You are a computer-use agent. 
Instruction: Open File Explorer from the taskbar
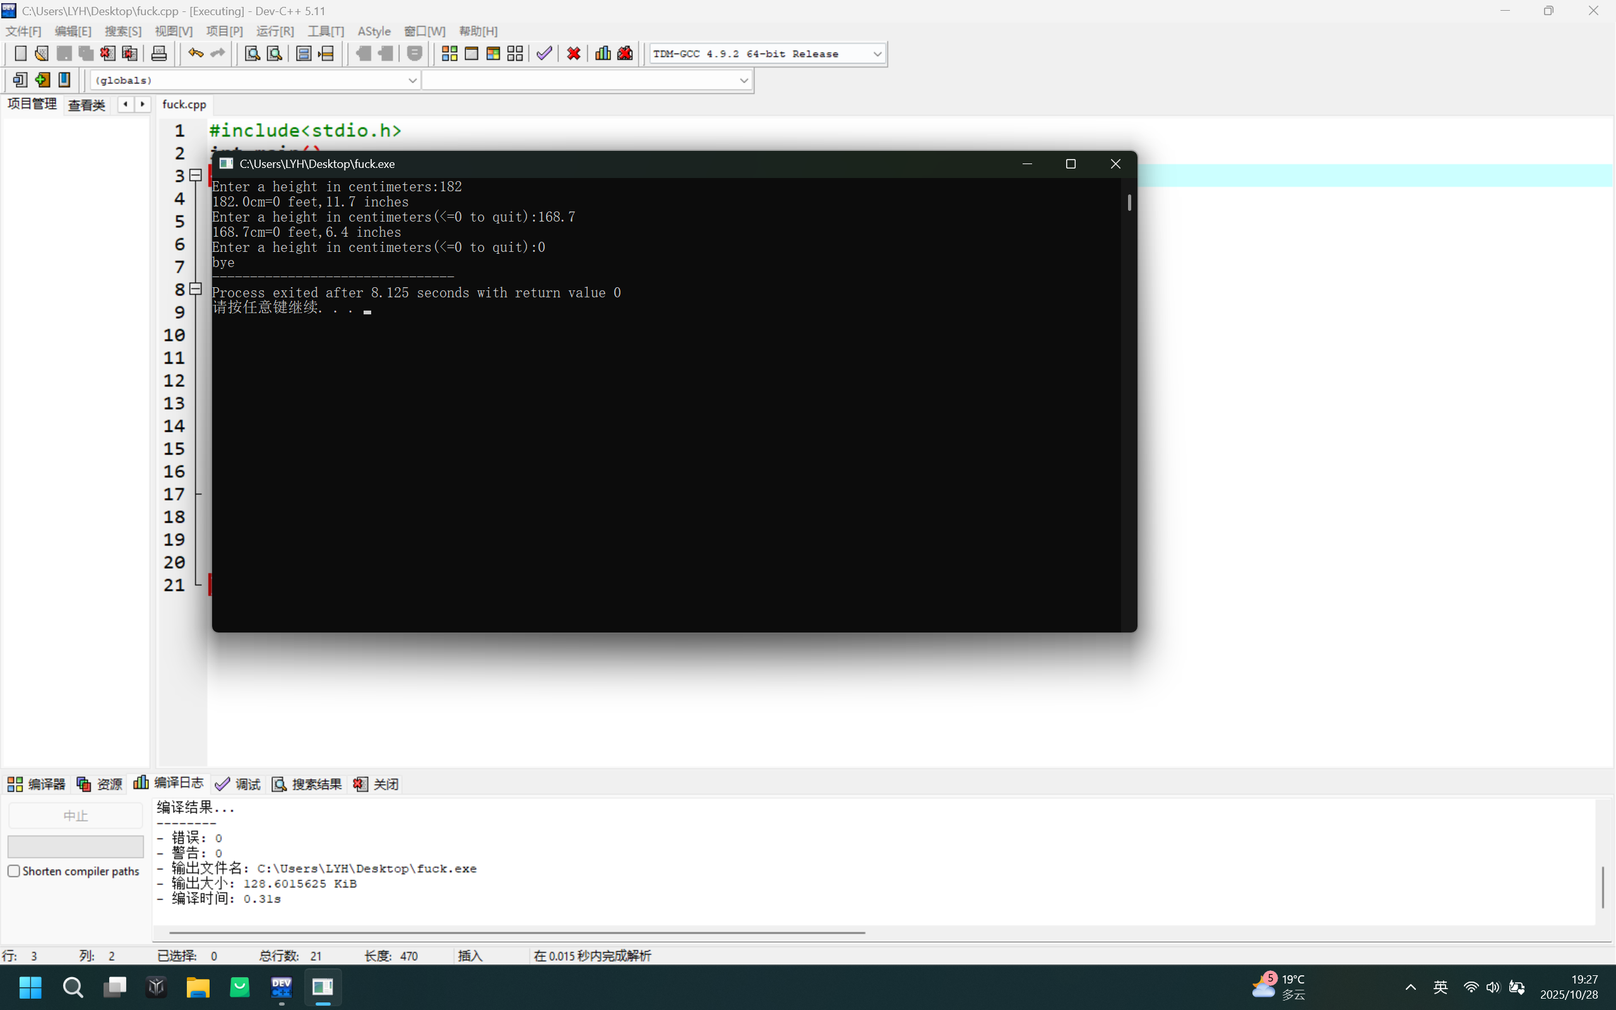198,987
